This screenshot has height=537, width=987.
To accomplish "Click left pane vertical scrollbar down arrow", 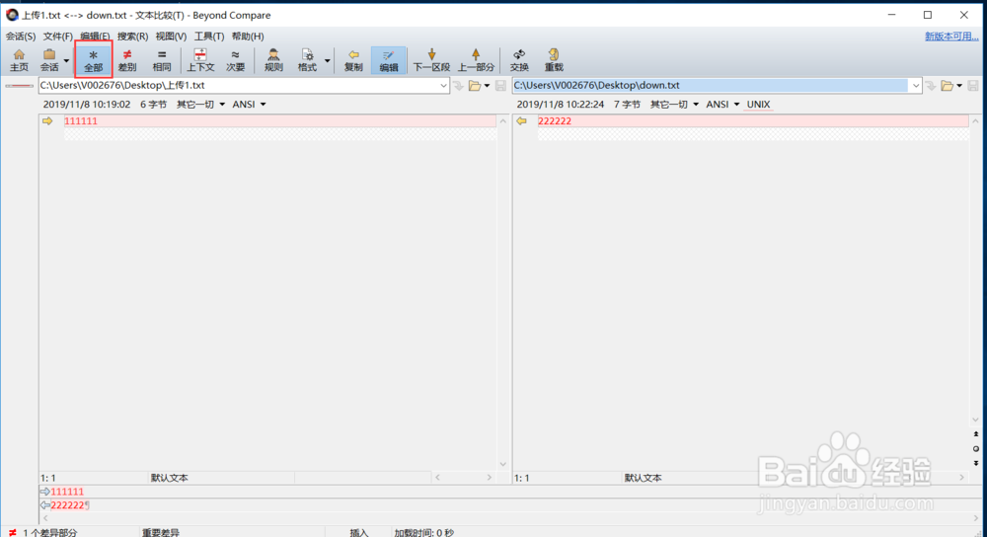I will 503,464.
